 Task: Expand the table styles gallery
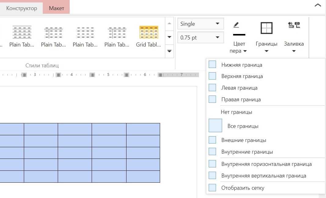coord(169,51)
